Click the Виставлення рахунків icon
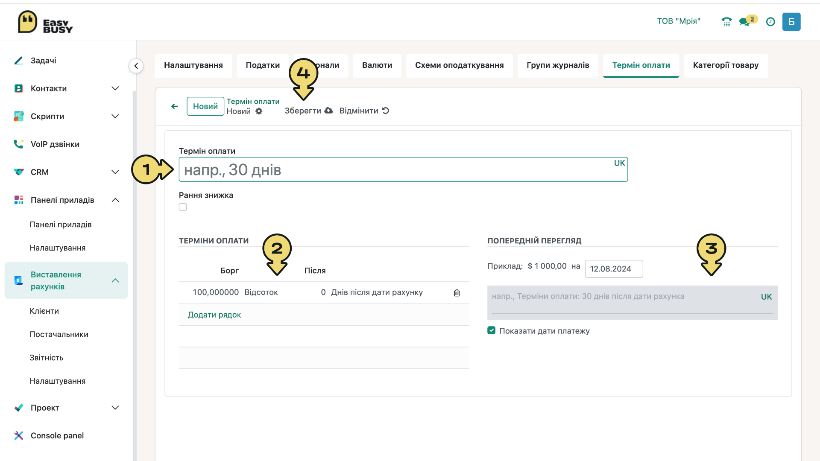820x461 pixels. click(x=18, y=280)
